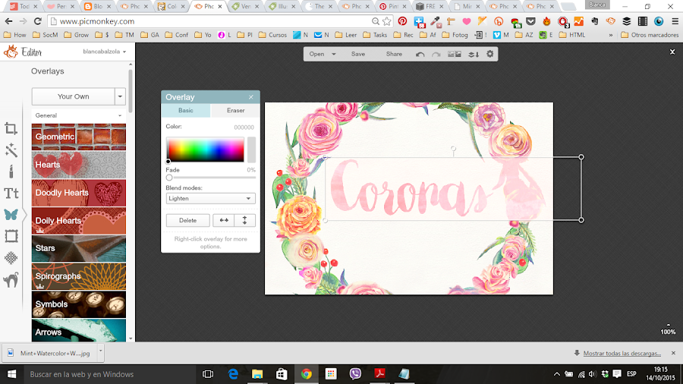Open Adobe Acrobat from taskbar
Image resolution: width=683 pixels, height=384 pixels.
(x=380, y=374)
